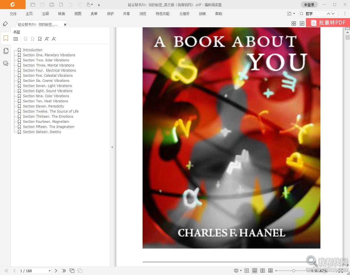Click the swap-arrows icon beside the grid icon
Image resolution: width=350 pixels, height=275 pixels.
pyautogui.click(x=302, y=24)
